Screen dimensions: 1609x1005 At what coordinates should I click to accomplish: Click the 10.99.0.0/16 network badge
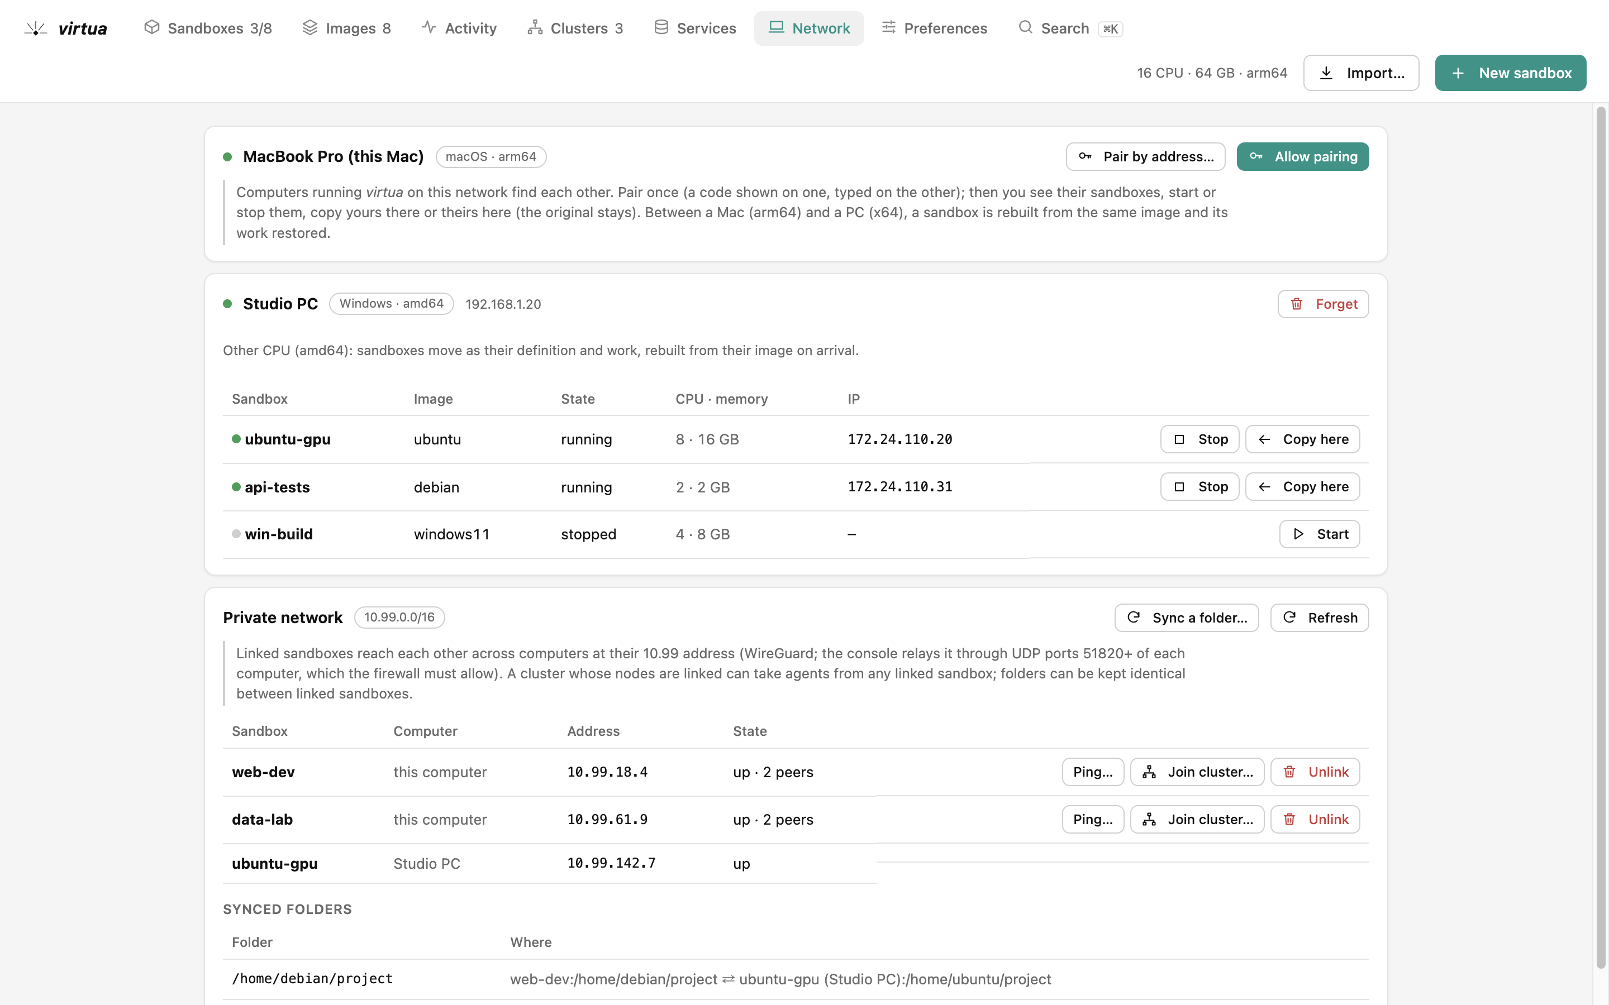click(x=399, y=618)
